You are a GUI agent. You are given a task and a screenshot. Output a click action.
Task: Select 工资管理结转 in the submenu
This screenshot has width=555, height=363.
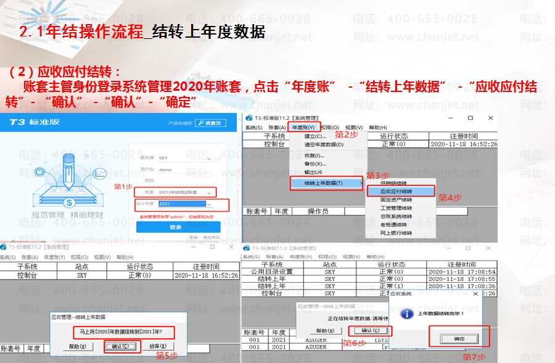[x=396, y=208]
